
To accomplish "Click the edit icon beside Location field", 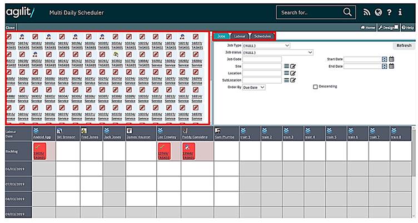I will 293,73.
